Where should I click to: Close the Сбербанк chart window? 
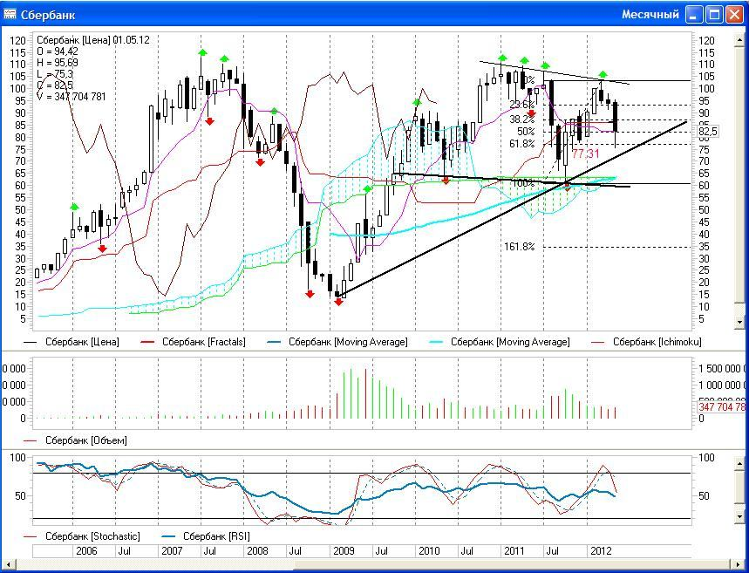[x=735, y=14]
